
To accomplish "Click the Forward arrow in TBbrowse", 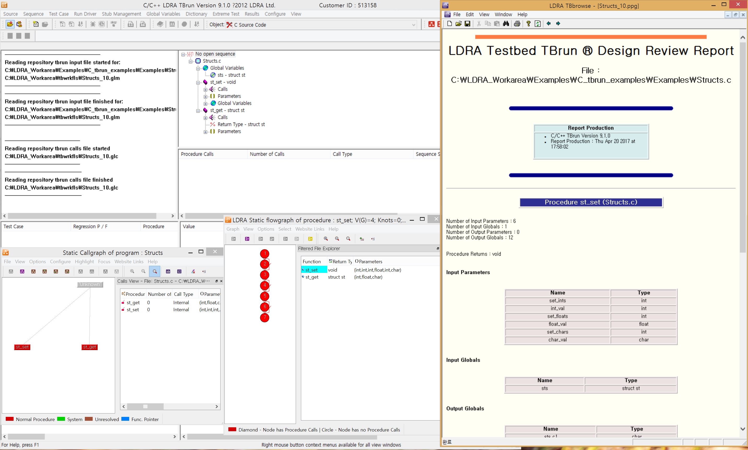I will coord(558,23).
